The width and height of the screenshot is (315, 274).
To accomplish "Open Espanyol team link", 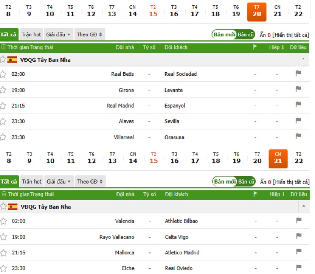I will (175, 106).
